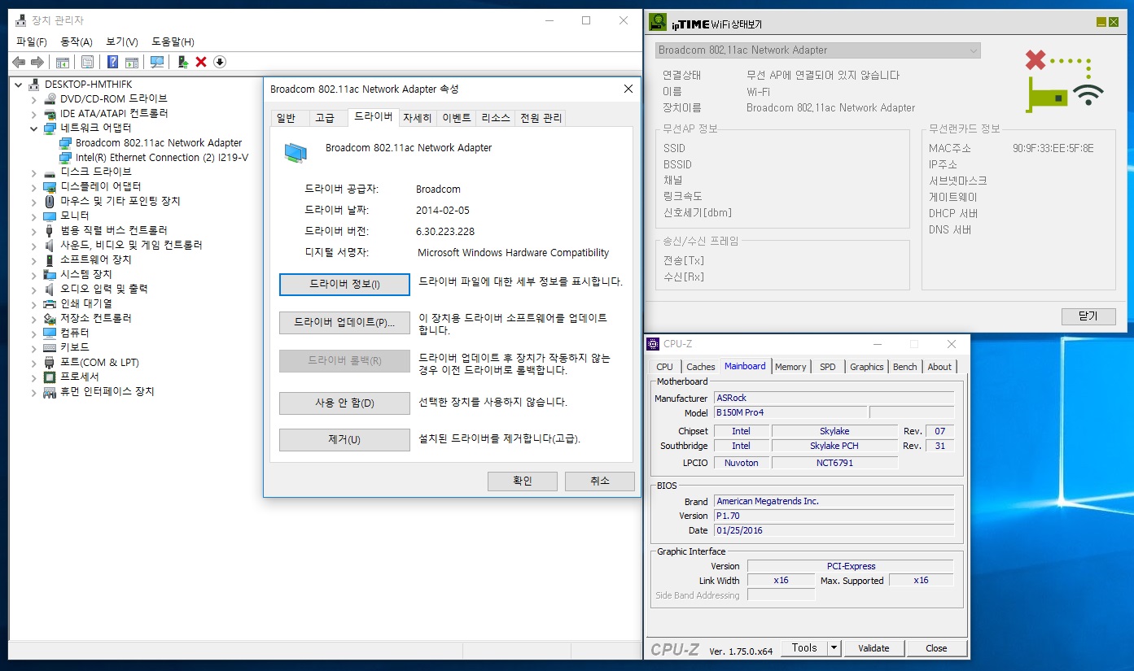Image resolution: width=1134 pixels, height=671 pixels.
Task: Open the Graphics tab in CPU-Z
Action: point(867,367)
